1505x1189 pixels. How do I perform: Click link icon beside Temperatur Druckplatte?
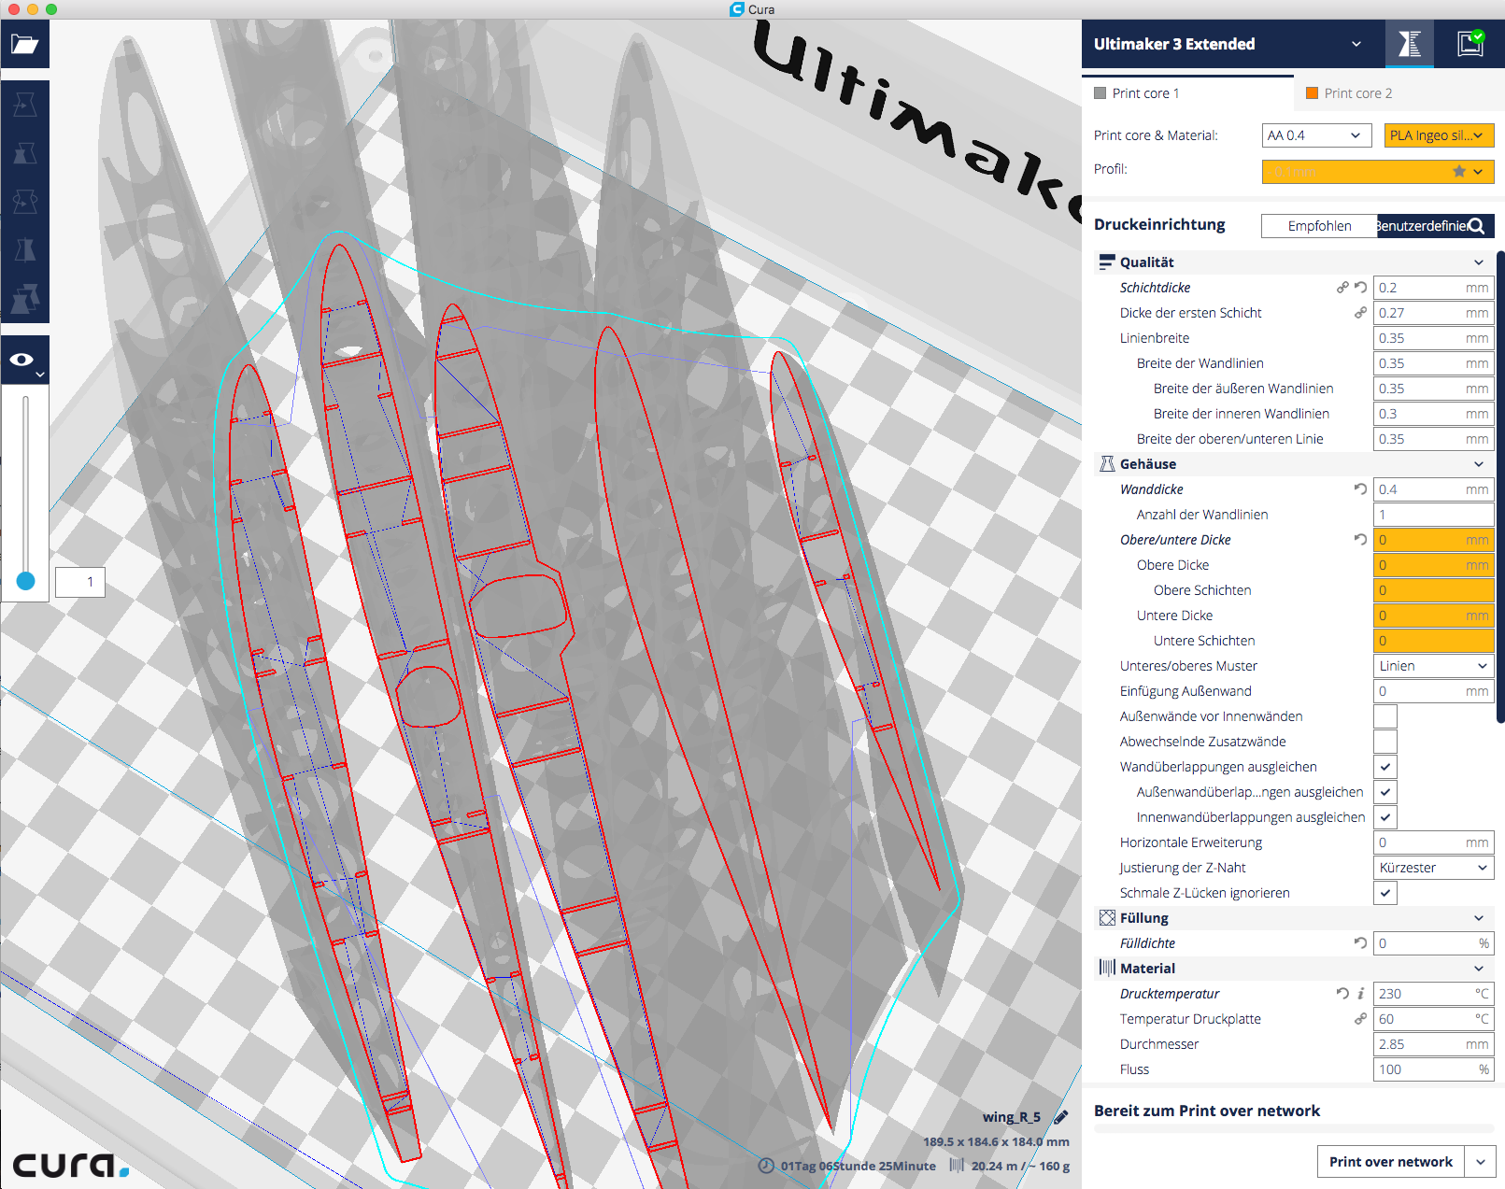1360,1019
